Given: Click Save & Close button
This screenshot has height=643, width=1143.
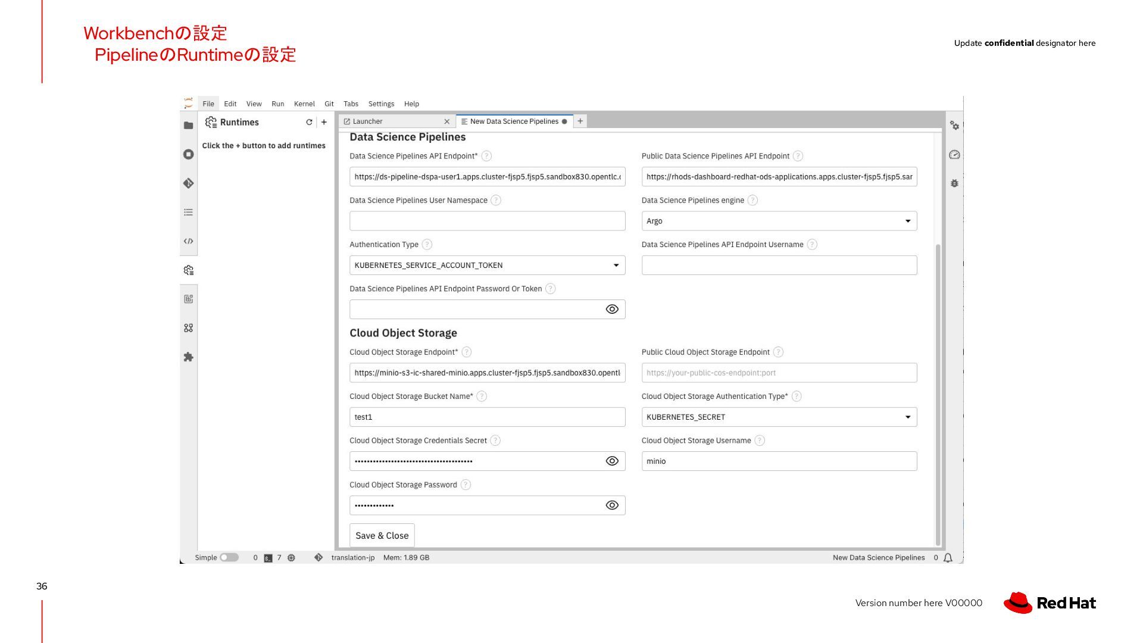Looking at the screenshot, I should [x=382, y=536].
